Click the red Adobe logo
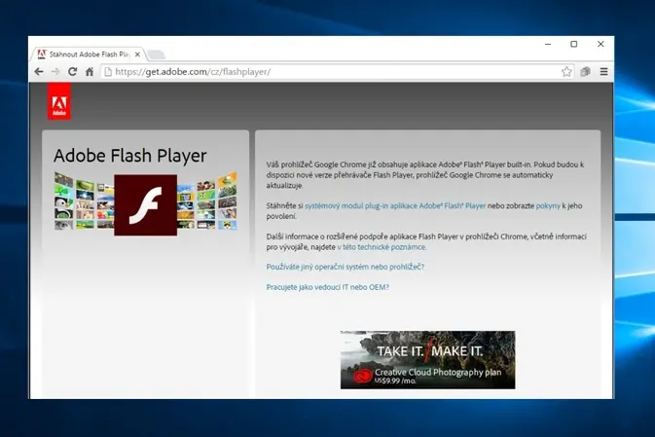 tap(59, 101)
